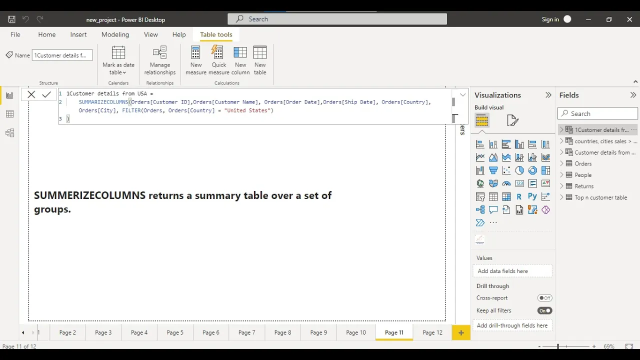The image size is (640, 360).
Task: Add a pie chart visual
Action: (519, 170)
